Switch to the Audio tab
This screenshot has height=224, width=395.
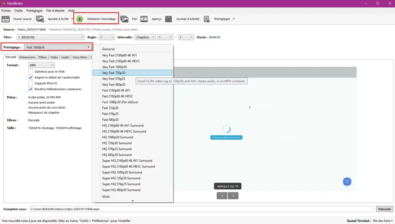pos(65,57)
